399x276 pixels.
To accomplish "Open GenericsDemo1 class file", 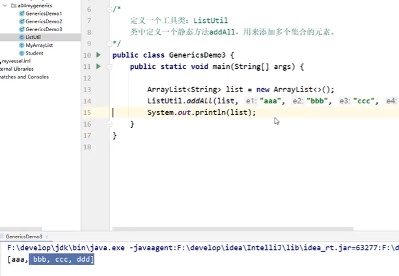I will [x=44, y=14].
